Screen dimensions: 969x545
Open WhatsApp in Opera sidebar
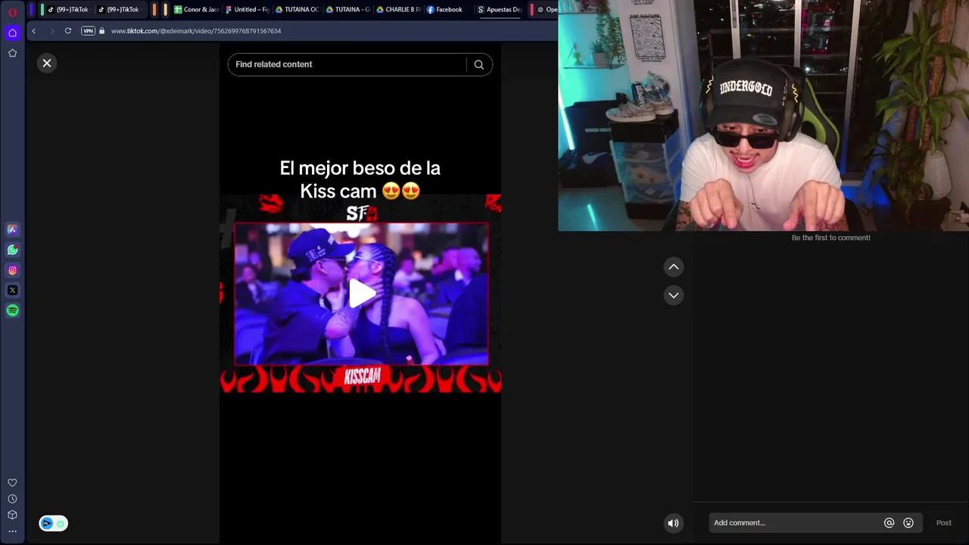pyautogui.click(x=12, y=250)
